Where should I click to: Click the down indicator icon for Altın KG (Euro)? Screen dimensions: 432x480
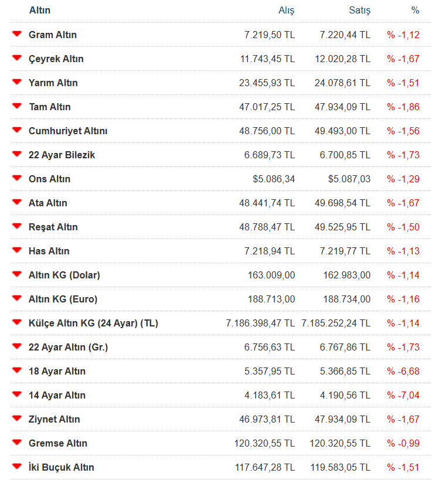(x=16, y=298)
